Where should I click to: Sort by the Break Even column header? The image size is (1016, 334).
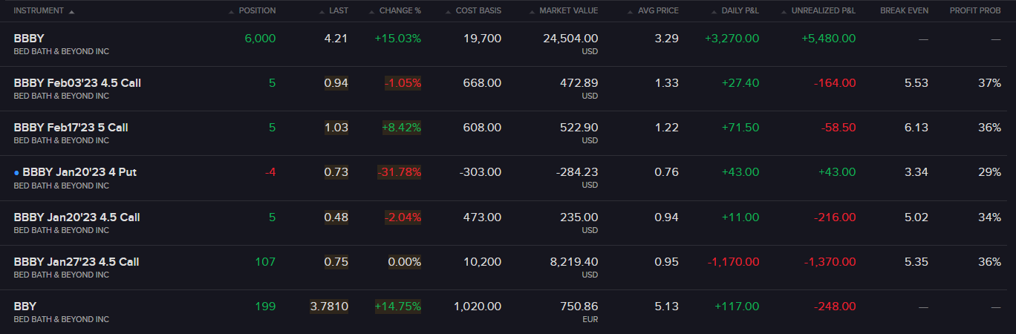pyautogui.click(x=904, y=11)
